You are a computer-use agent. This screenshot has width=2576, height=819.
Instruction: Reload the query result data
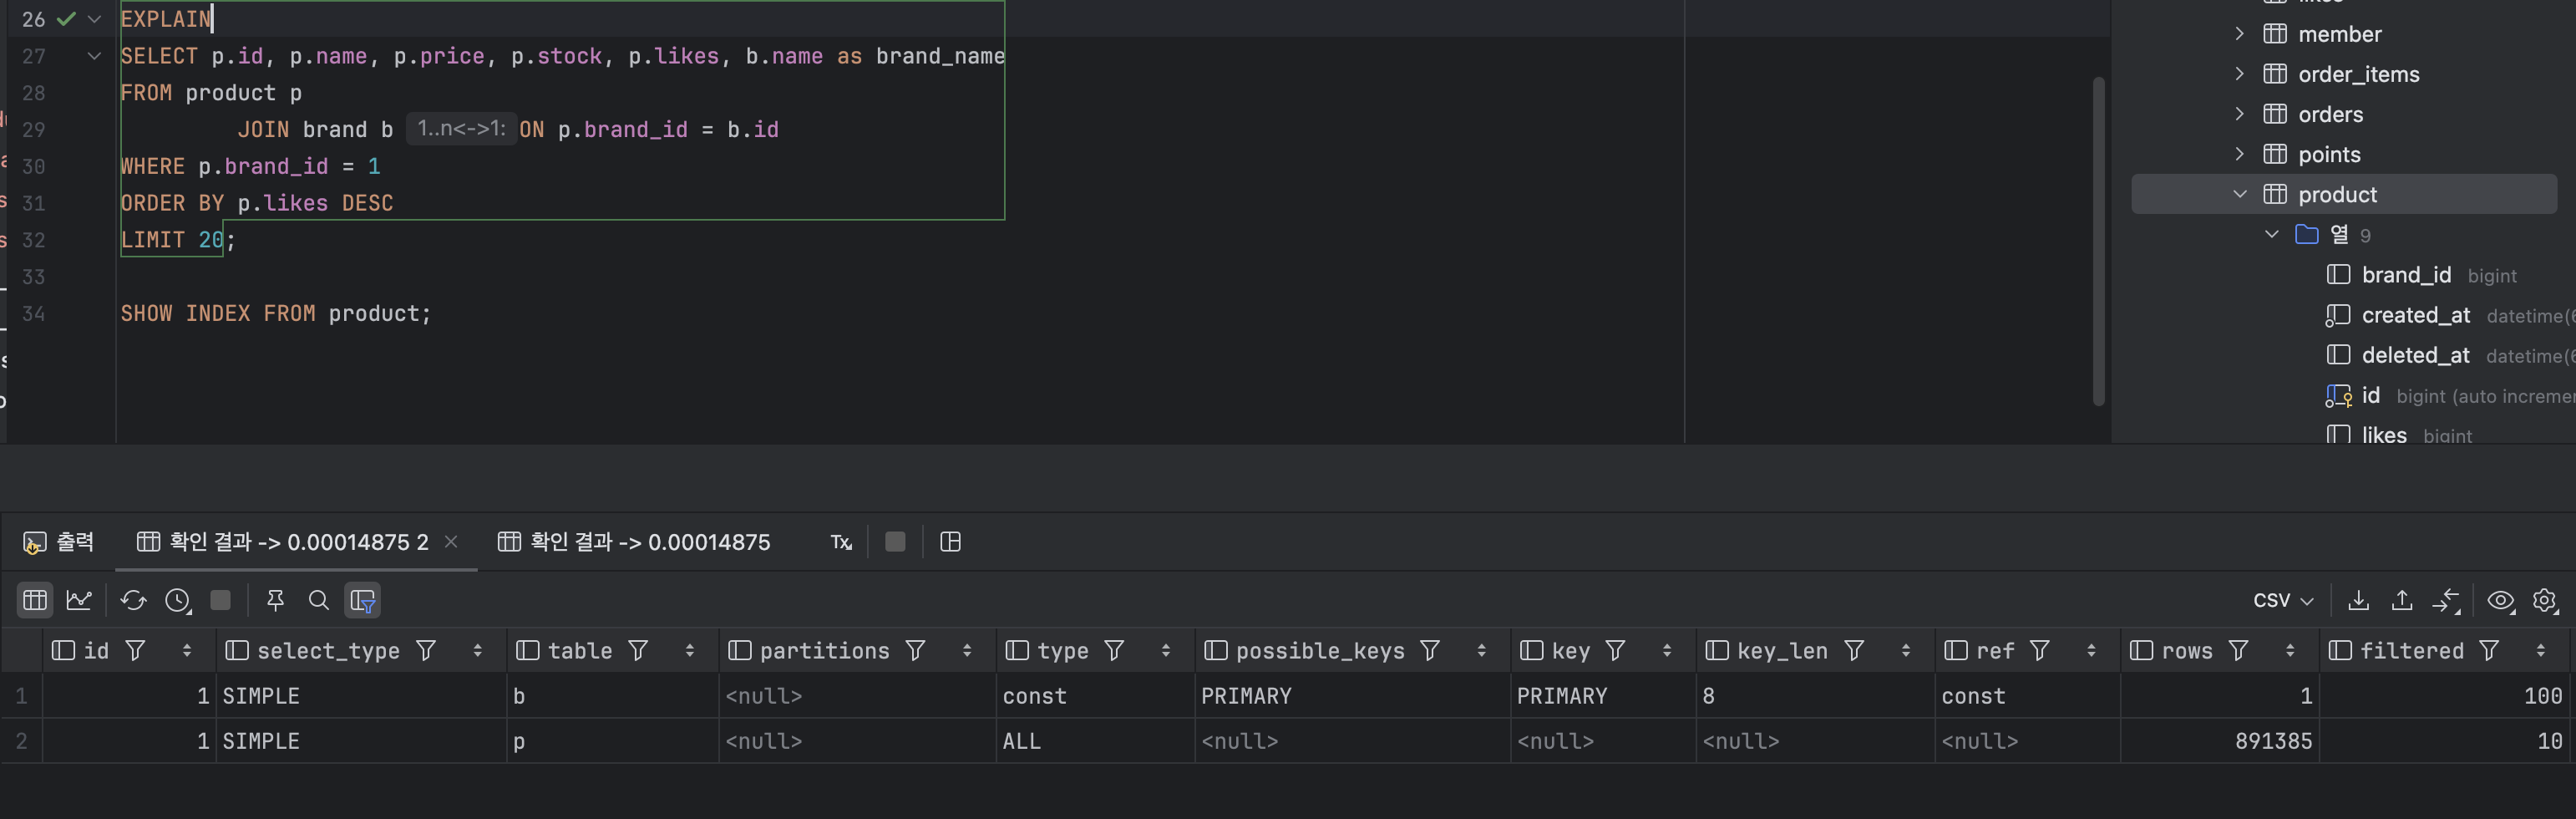[x=133, y=600]
